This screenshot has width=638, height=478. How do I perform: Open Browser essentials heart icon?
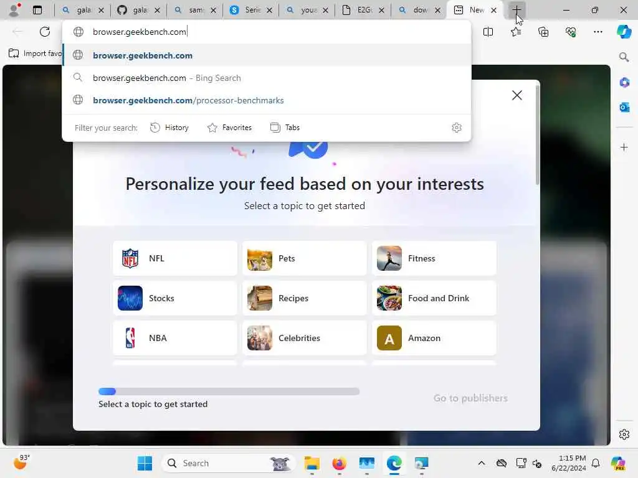(x=571, y=32)
